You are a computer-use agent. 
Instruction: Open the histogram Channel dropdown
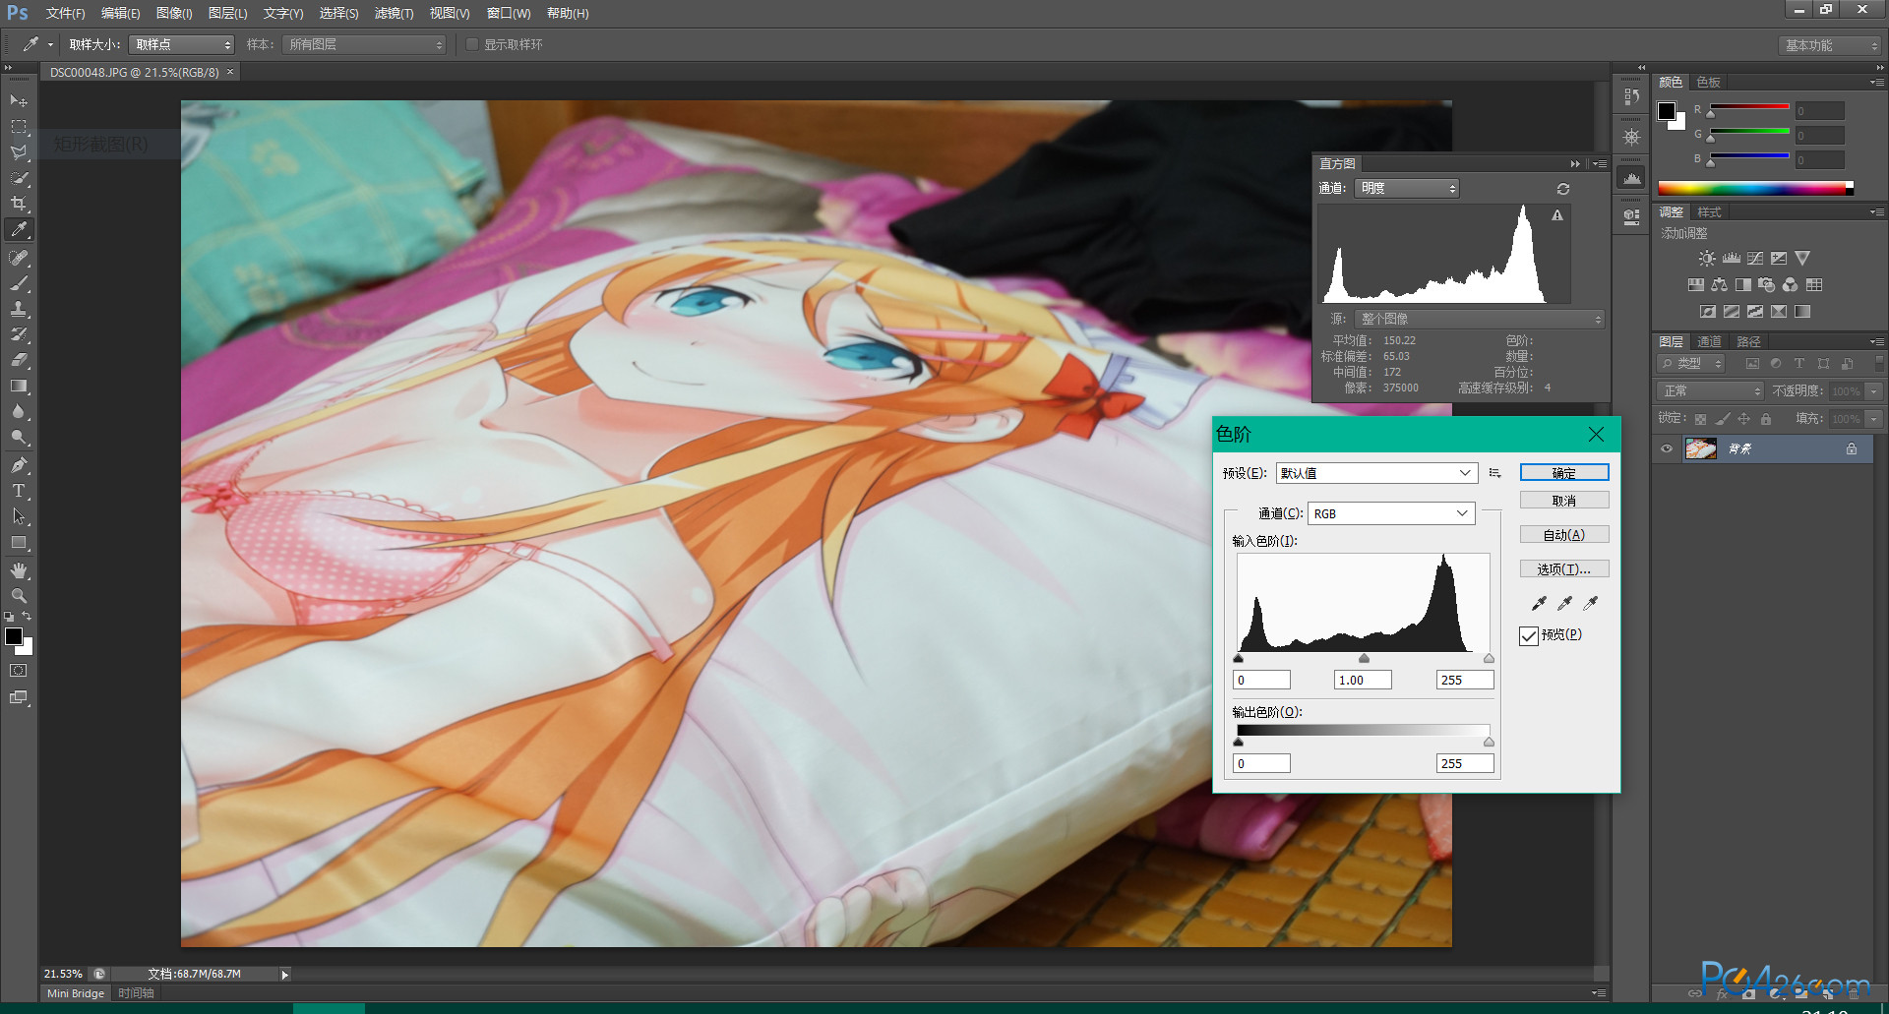click(x=1407, y=188)
